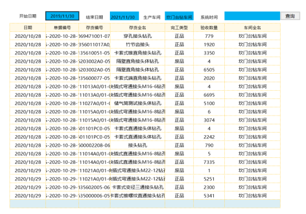Click the item name 卡套式锥螺纹直通接头钻孔
Screen dimensions: 306x214
[138, 195]
